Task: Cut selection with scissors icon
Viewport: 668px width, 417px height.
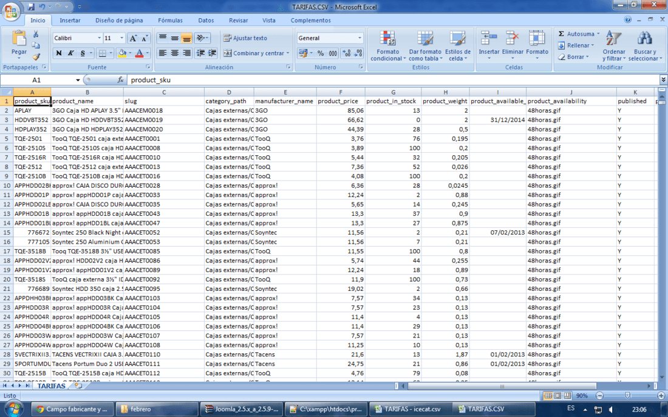Action: tap(36, 34)
